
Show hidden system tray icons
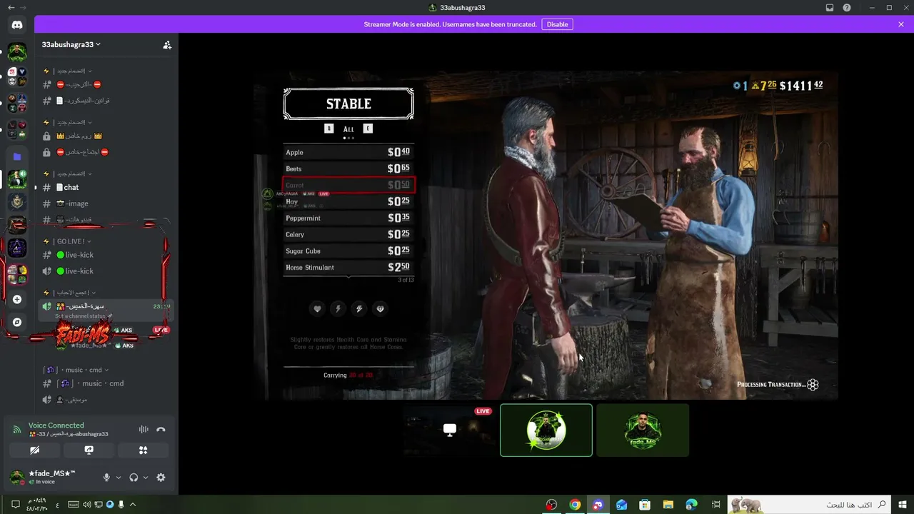(x=132, y=505)
